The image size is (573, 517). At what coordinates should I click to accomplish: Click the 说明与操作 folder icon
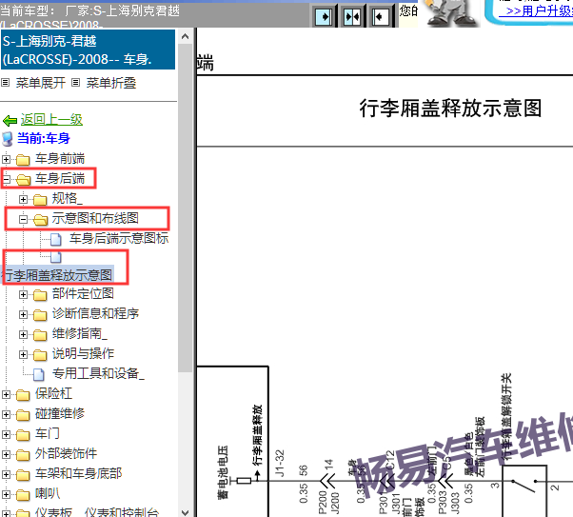click(40, 354)
